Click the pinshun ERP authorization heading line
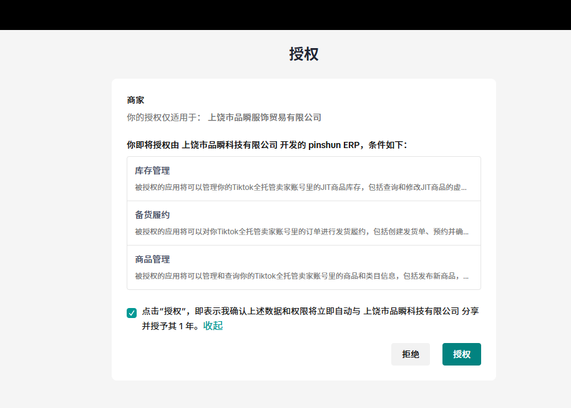This screenshot has width=571, height=408. pos(266,145)
